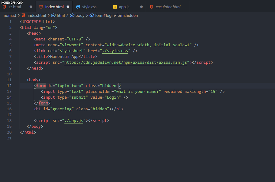This screenshot has width=275, height=182.
Task: Click rel="stylesheet" attribute
Action: (67, 51)
